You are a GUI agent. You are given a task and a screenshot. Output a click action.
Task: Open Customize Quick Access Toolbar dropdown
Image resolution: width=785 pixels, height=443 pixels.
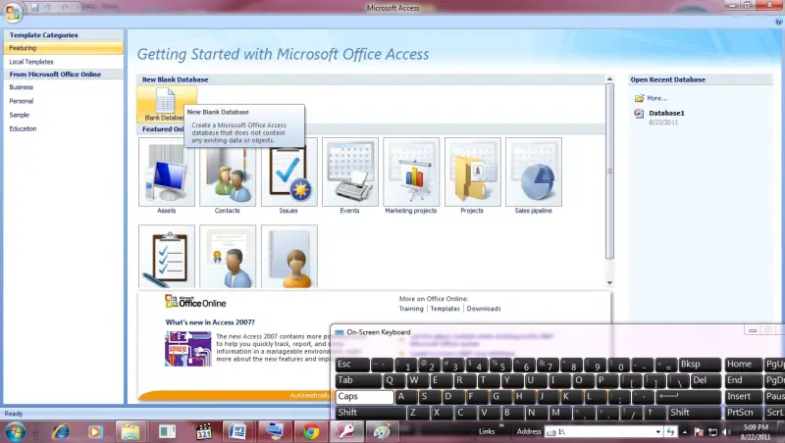click(88, 8)
